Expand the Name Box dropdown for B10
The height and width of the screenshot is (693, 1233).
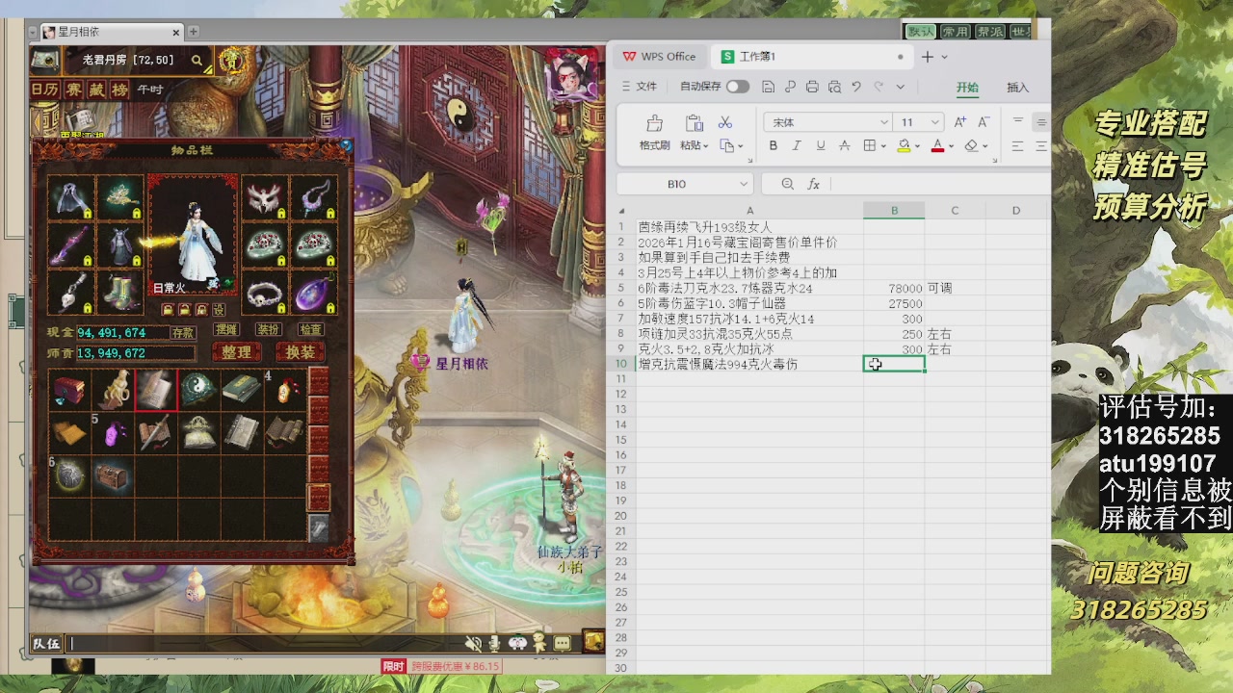tap(743, 184)
